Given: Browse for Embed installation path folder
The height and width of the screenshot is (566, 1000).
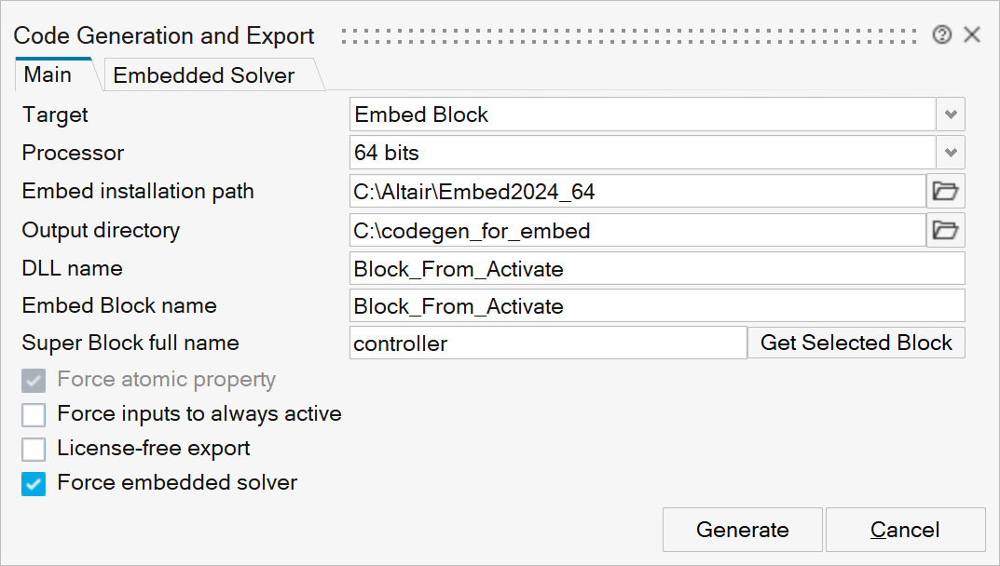Looking at the screenshot, I should coord(946,192).
